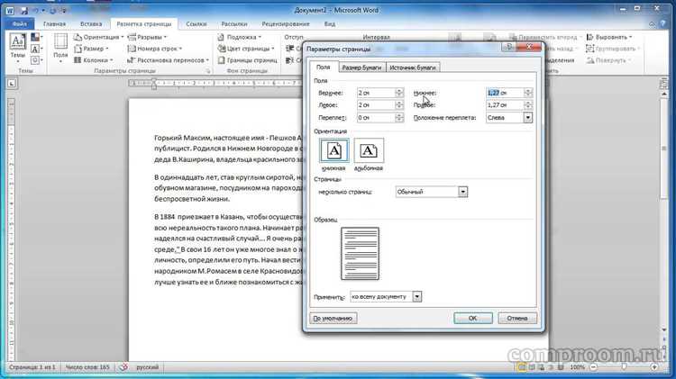Open the Темы themes gallery
The width and height of the screenshot is (676, 379).
click(x=17, y=48)
